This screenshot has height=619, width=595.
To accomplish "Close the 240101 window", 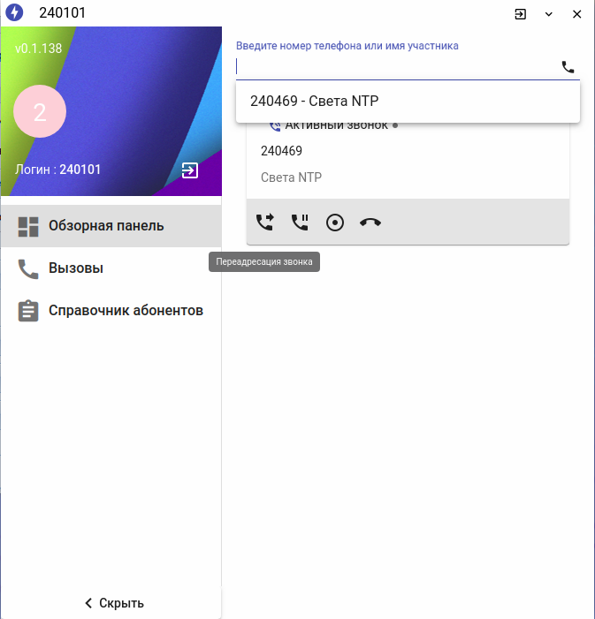I will (x=576, y=14).
